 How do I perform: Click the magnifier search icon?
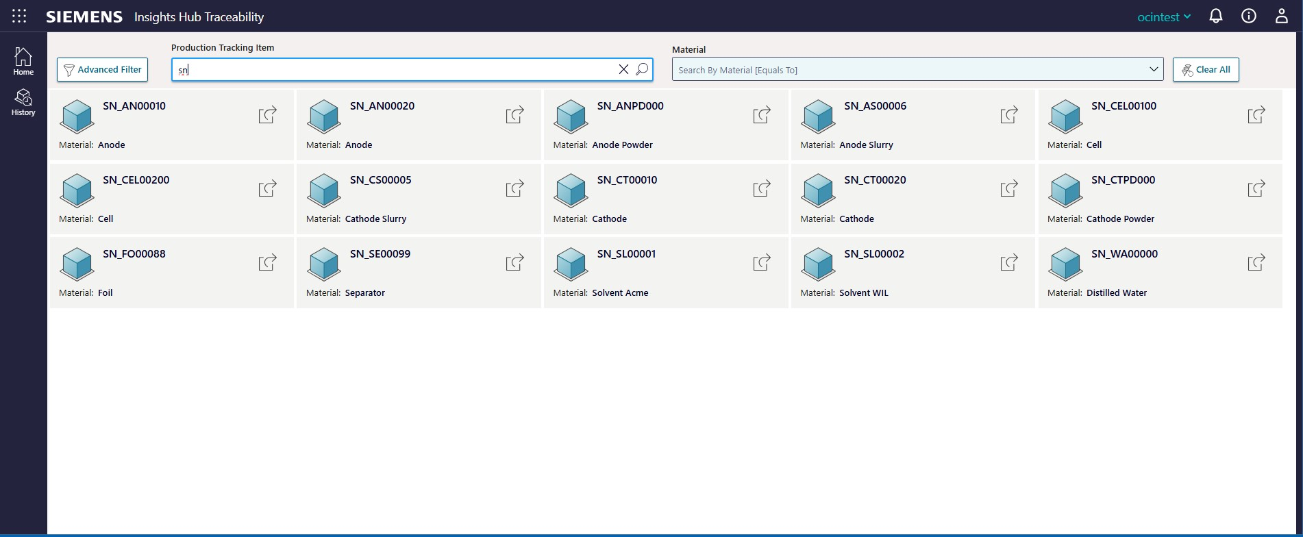click(642, 69)
